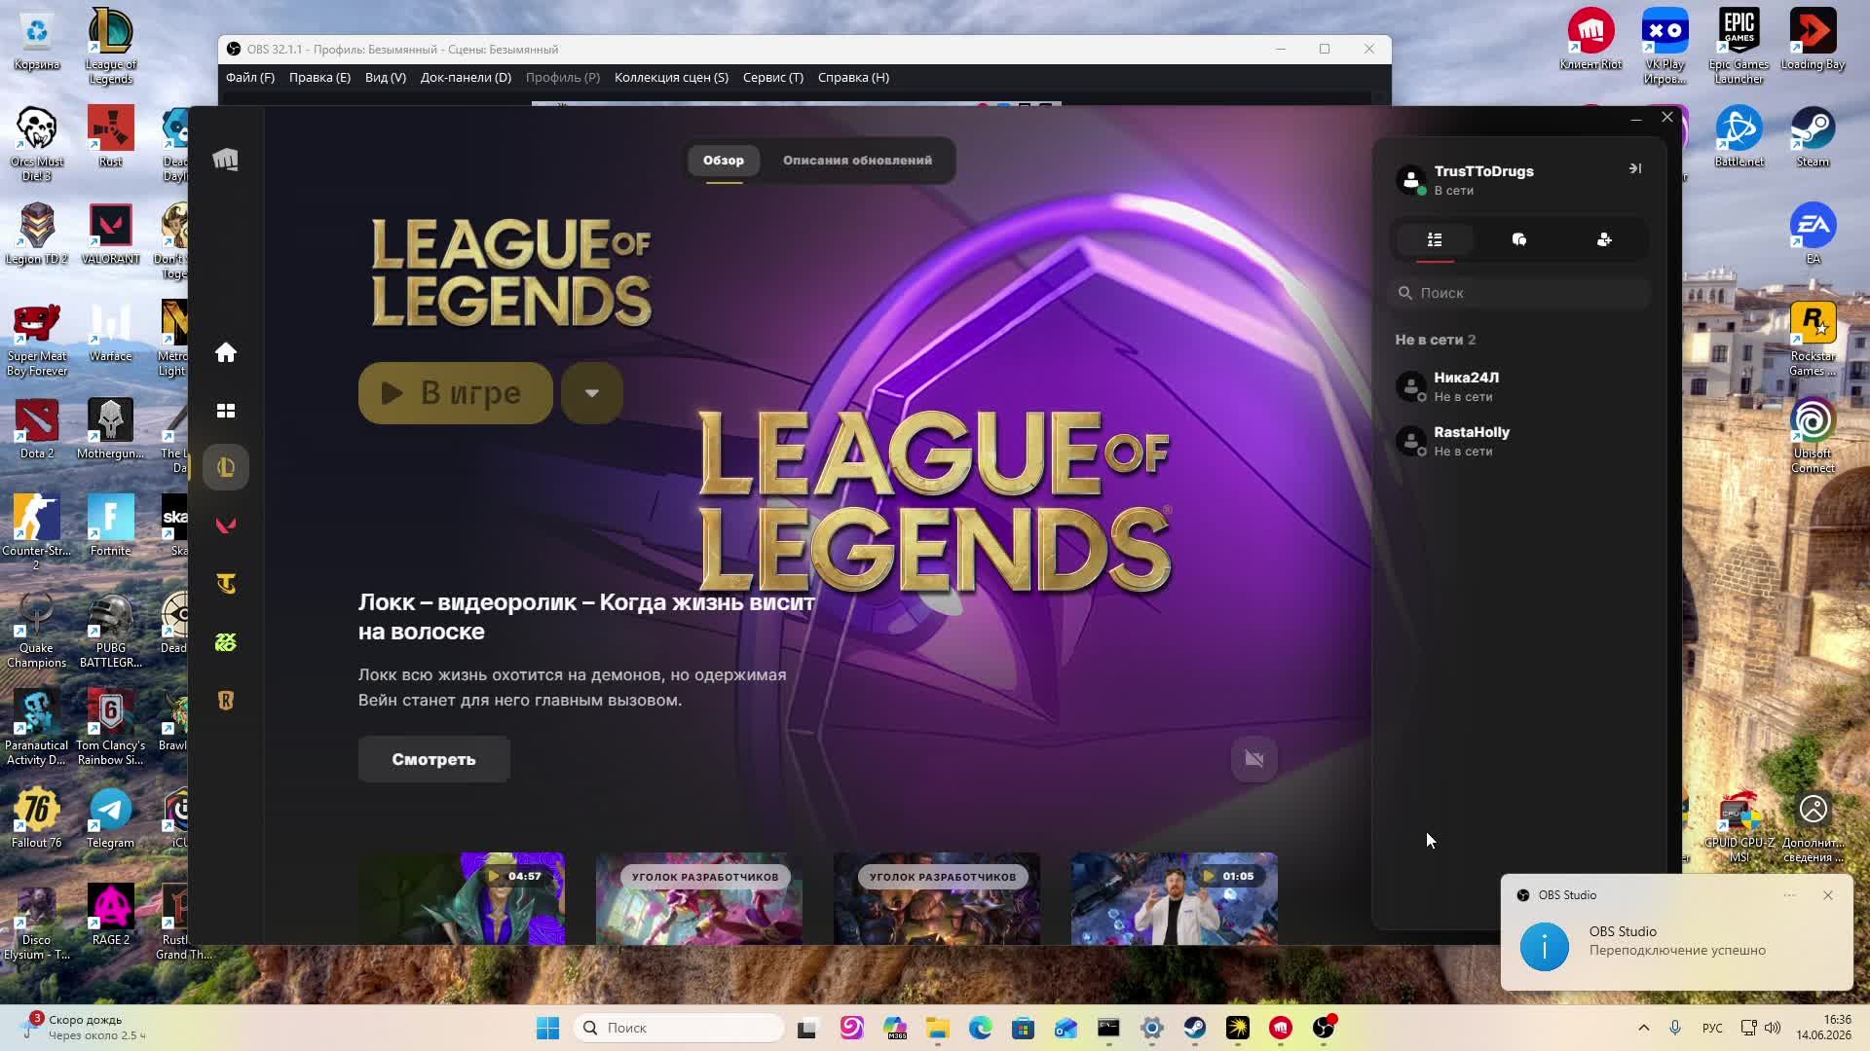The width and height of the screenshot is (1870, 1051).
Task: Select the Fallout 76 desktop icon
Action: tap(37, 818)
